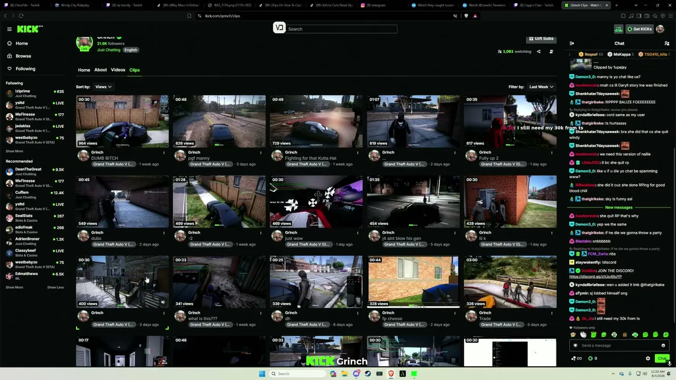Open options menu for just wow clip
Image resolution: width=676 pixels, height=380 pixels.
coord(358,233)
